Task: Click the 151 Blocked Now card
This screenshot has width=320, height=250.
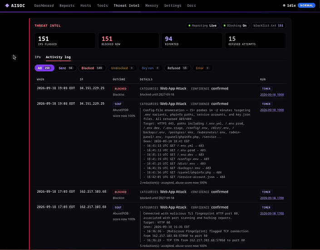Action: coord(128,40)
